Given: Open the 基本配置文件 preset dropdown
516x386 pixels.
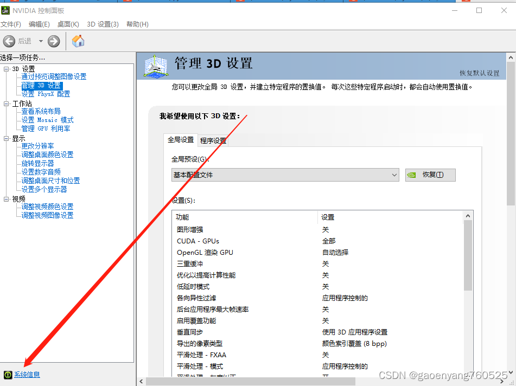Looking at the screenshot, I should click(x=285, y=175).
